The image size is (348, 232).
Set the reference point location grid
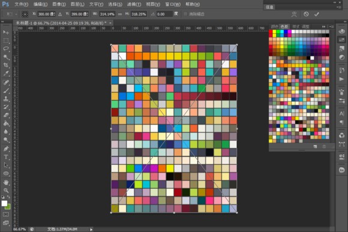[25, 14]
